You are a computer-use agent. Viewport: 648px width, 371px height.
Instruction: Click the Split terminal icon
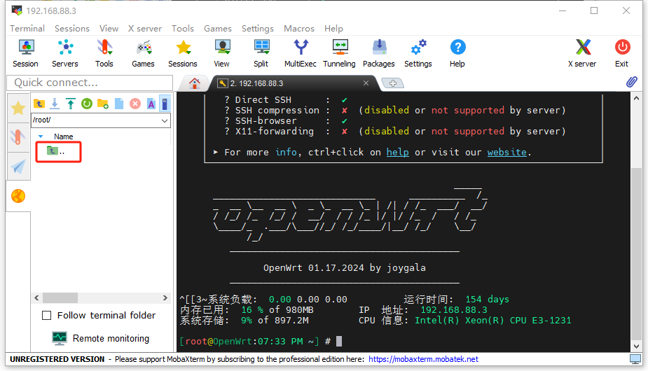click(261, 53)
